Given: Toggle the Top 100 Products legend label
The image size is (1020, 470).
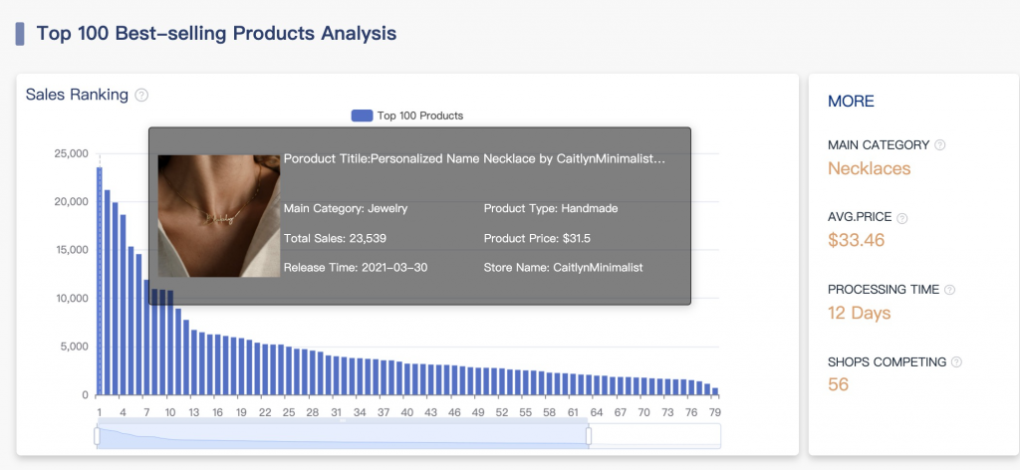Looking at the screenshot, I should (x=419, y=116).
